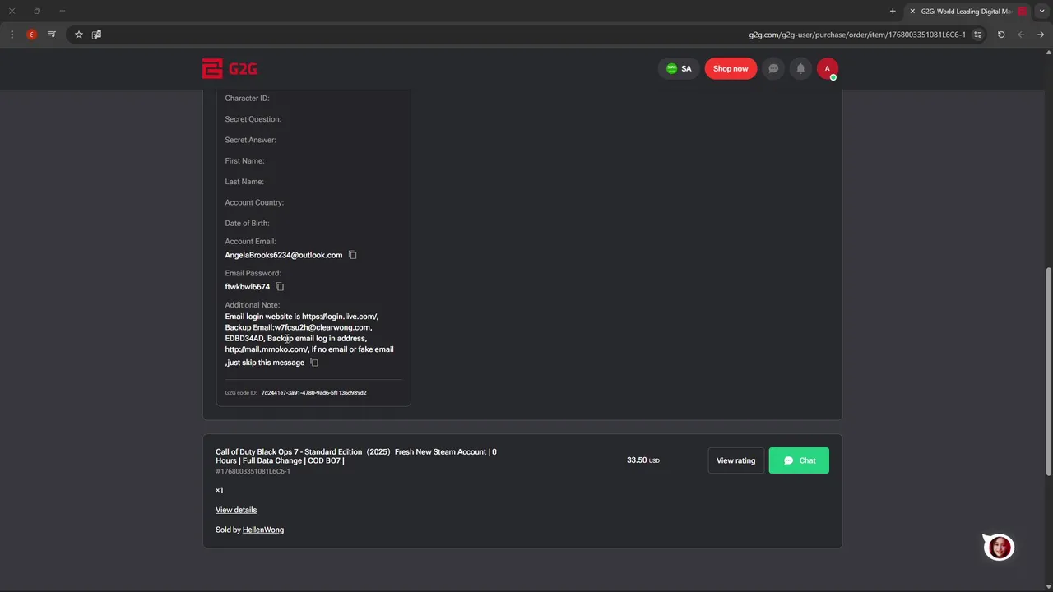
Task: Open the notifications bell icon
Action: pos(800,69)
